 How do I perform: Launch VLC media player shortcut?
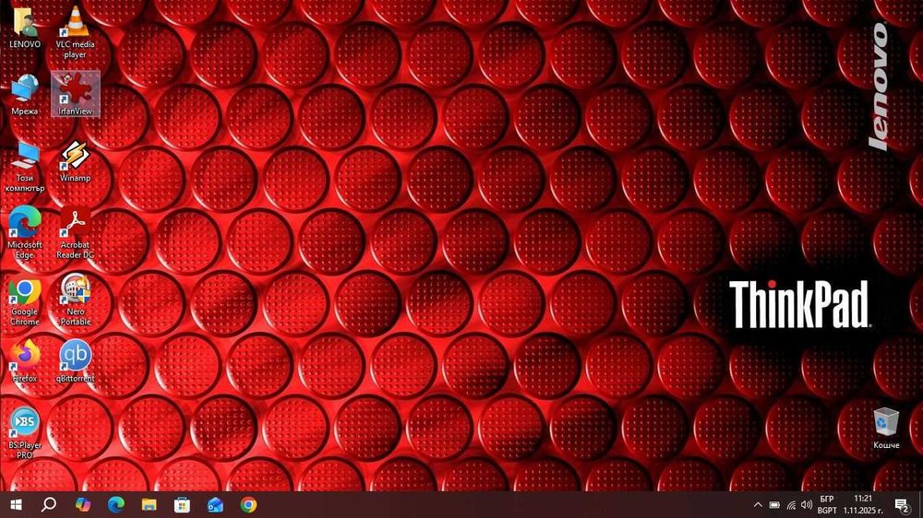(x=76, y=32)
